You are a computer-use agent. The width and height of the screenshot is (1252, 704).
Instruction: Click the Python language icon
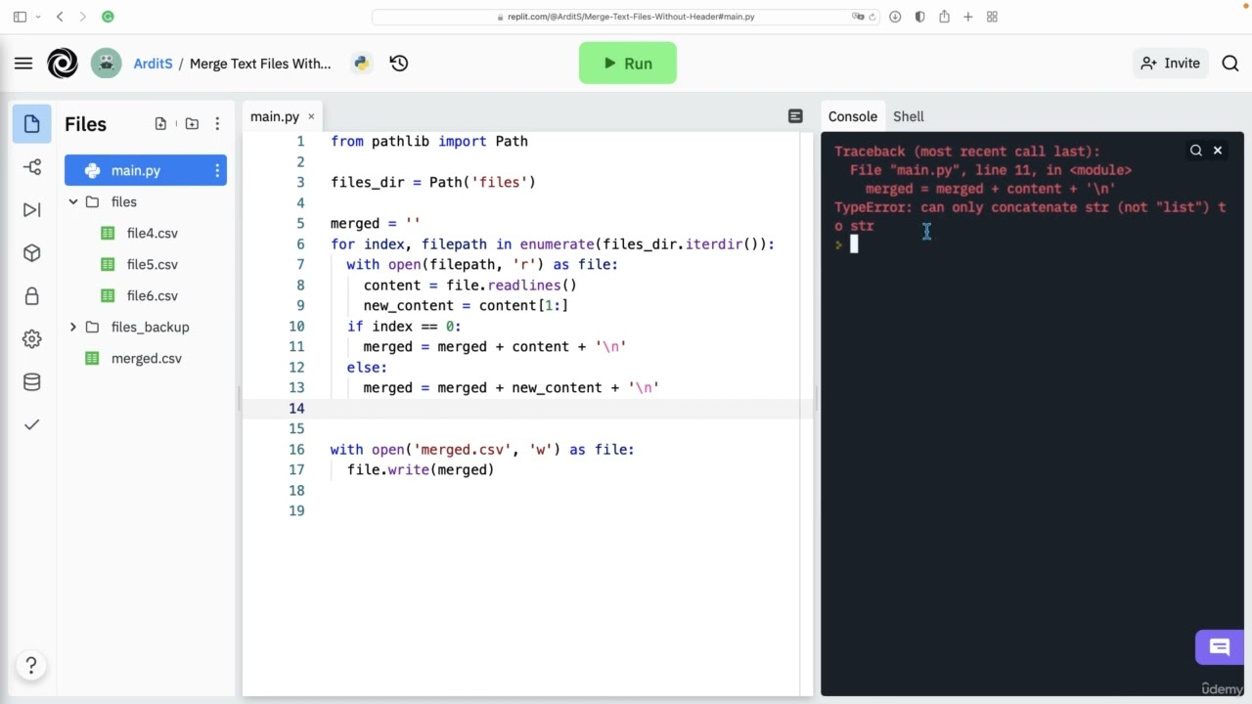tap(361, 64)
